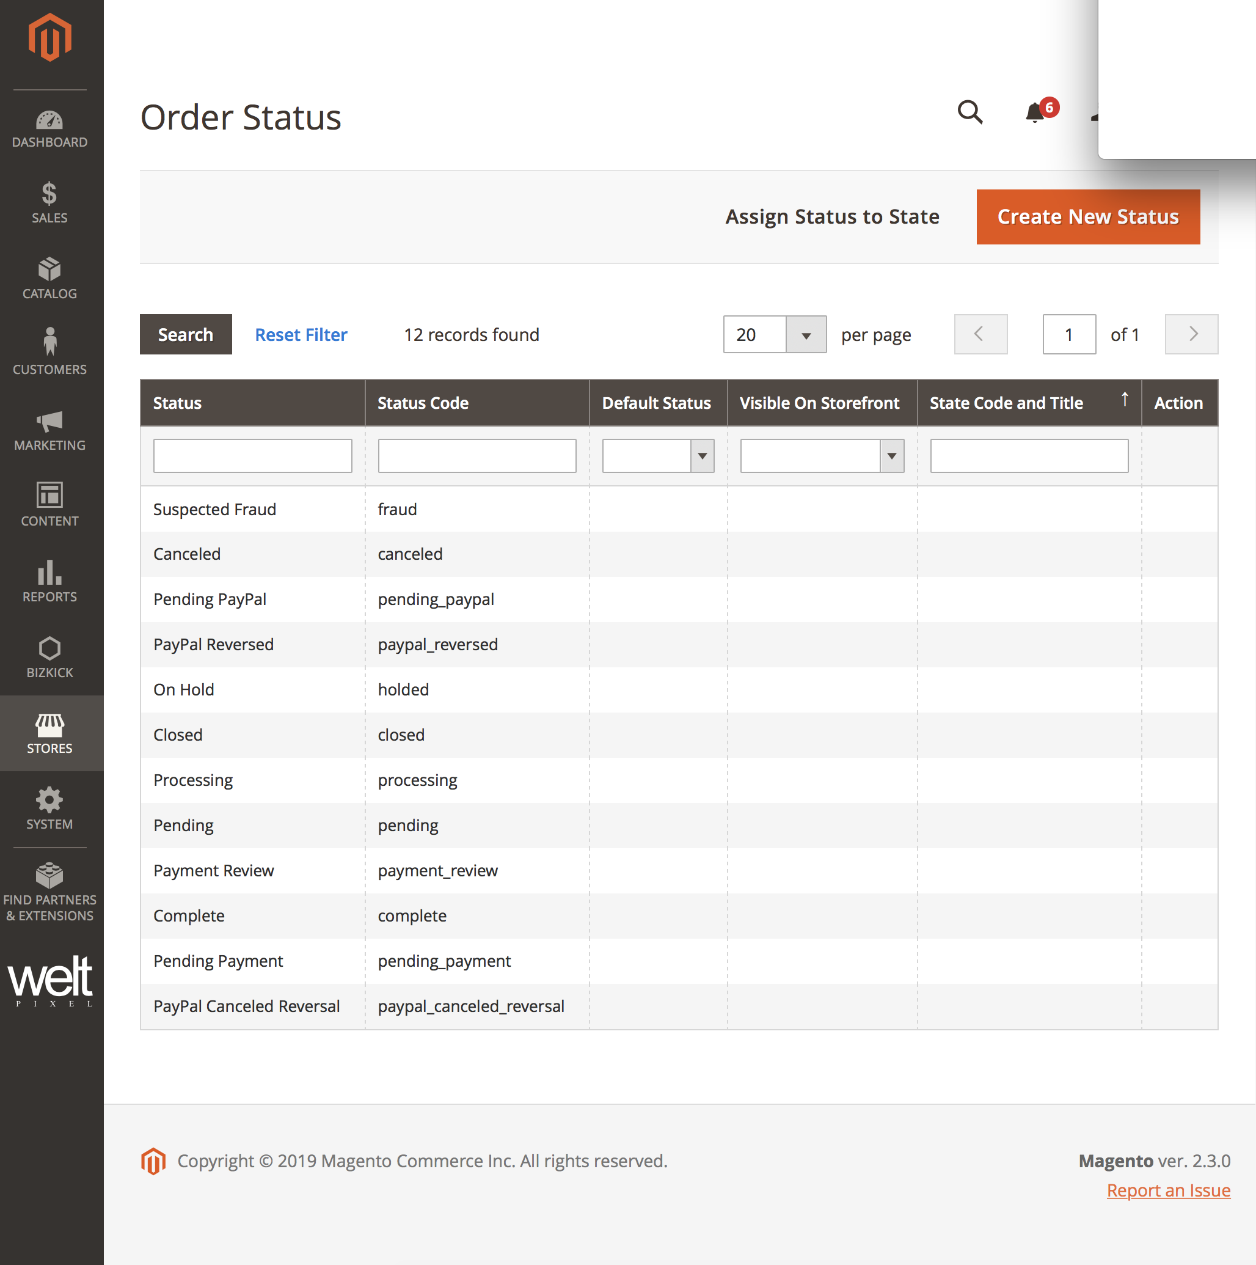Open the Visible On Storefront filter dropdown
This screenshot has height=1265, width=1256.
tap(891, 456)
